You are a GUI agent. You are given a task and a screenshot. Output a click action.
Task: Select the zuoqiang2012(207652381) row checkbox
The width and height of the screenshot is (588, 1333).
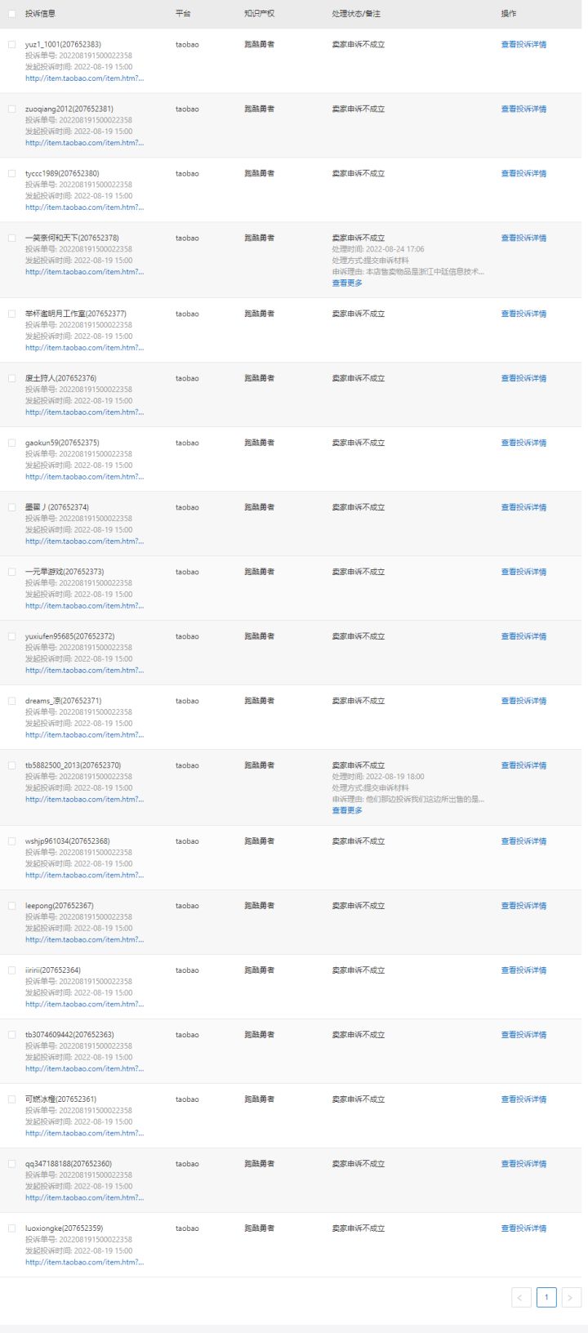coord(11,109)
